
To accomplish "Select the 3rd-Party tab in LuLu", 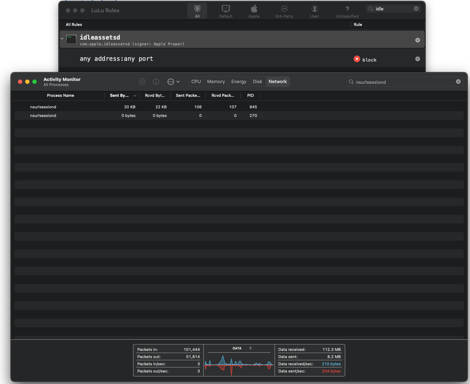I will 284,11.
